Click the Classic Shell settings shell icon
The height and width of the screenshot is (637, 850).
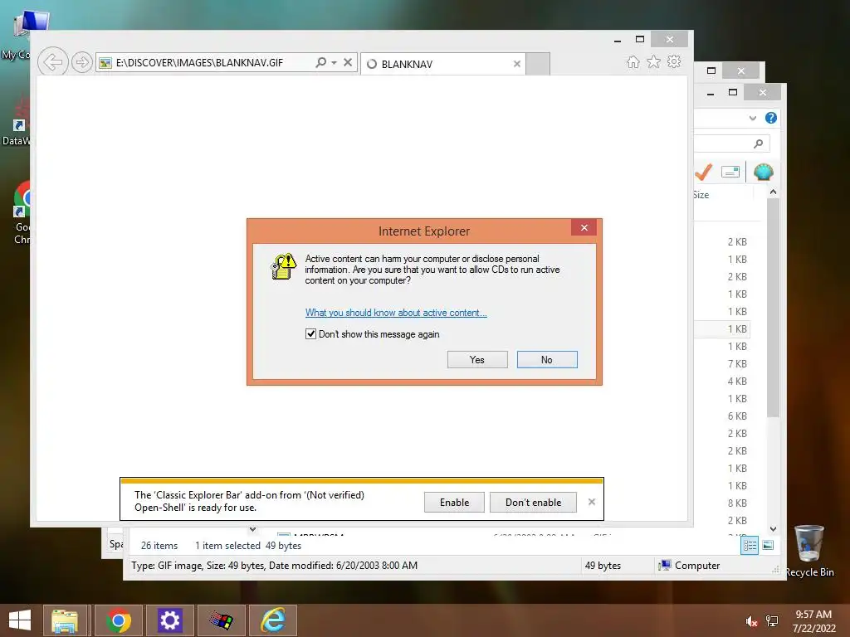pyautogui.click(x=764, y=173)
